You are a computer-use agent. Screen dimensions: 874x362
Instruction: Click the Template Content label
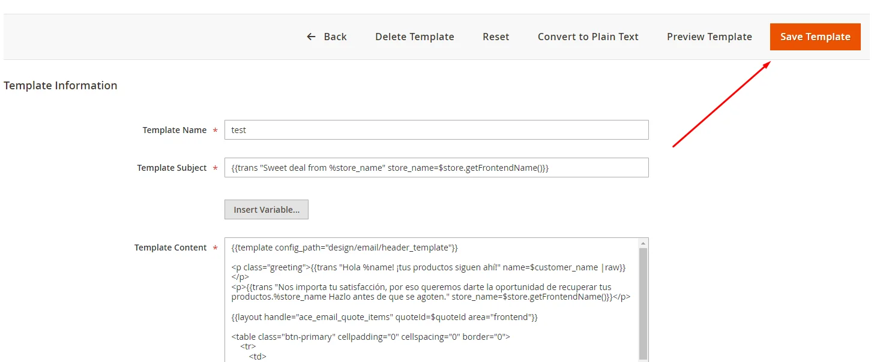coord(170,248)
